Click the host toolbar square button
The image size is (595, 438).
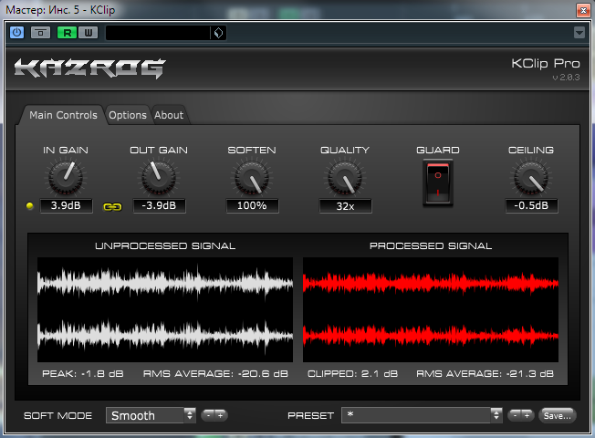point(40,33)
